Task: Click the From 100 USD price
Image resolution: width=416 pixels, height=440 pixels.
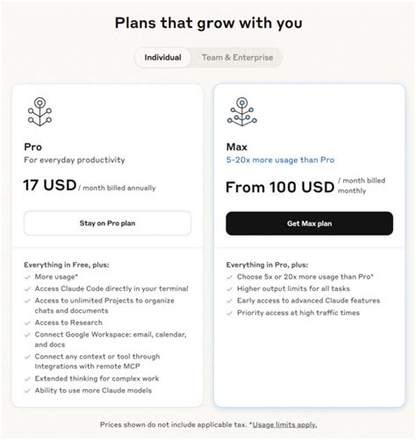Action: click(x=280, y=187)
